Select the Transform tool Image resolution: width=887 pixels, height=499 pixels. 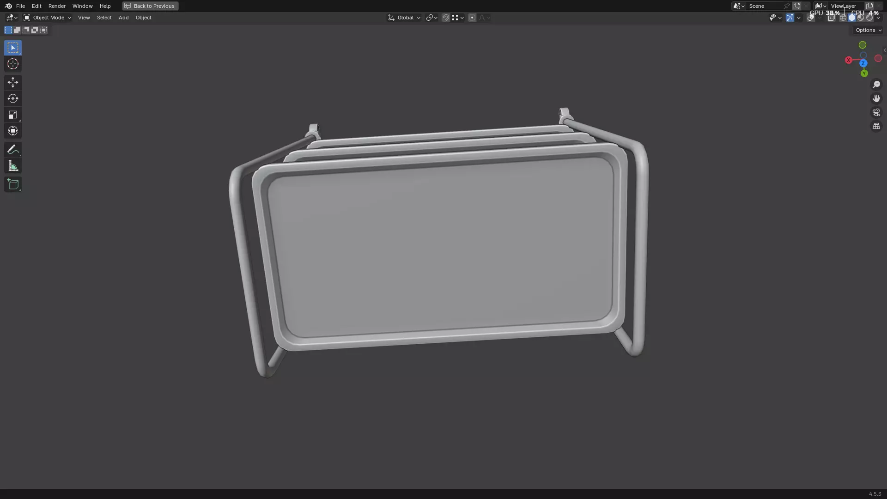(13, 131)
